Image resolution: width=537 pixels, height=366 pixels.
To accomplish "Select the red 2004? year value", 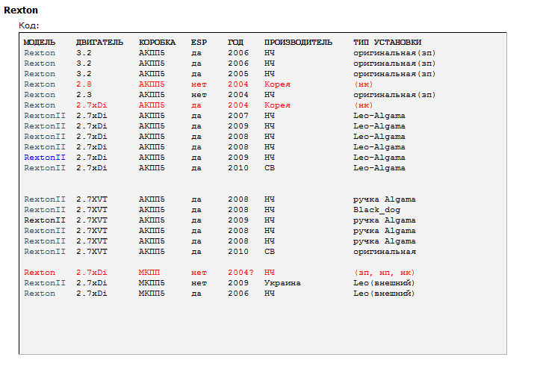I will coord(240,273).
